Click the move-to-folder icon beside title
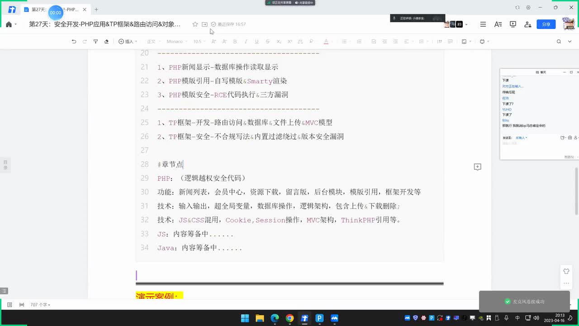Screen dimensions: 579x326 (204, 24)
